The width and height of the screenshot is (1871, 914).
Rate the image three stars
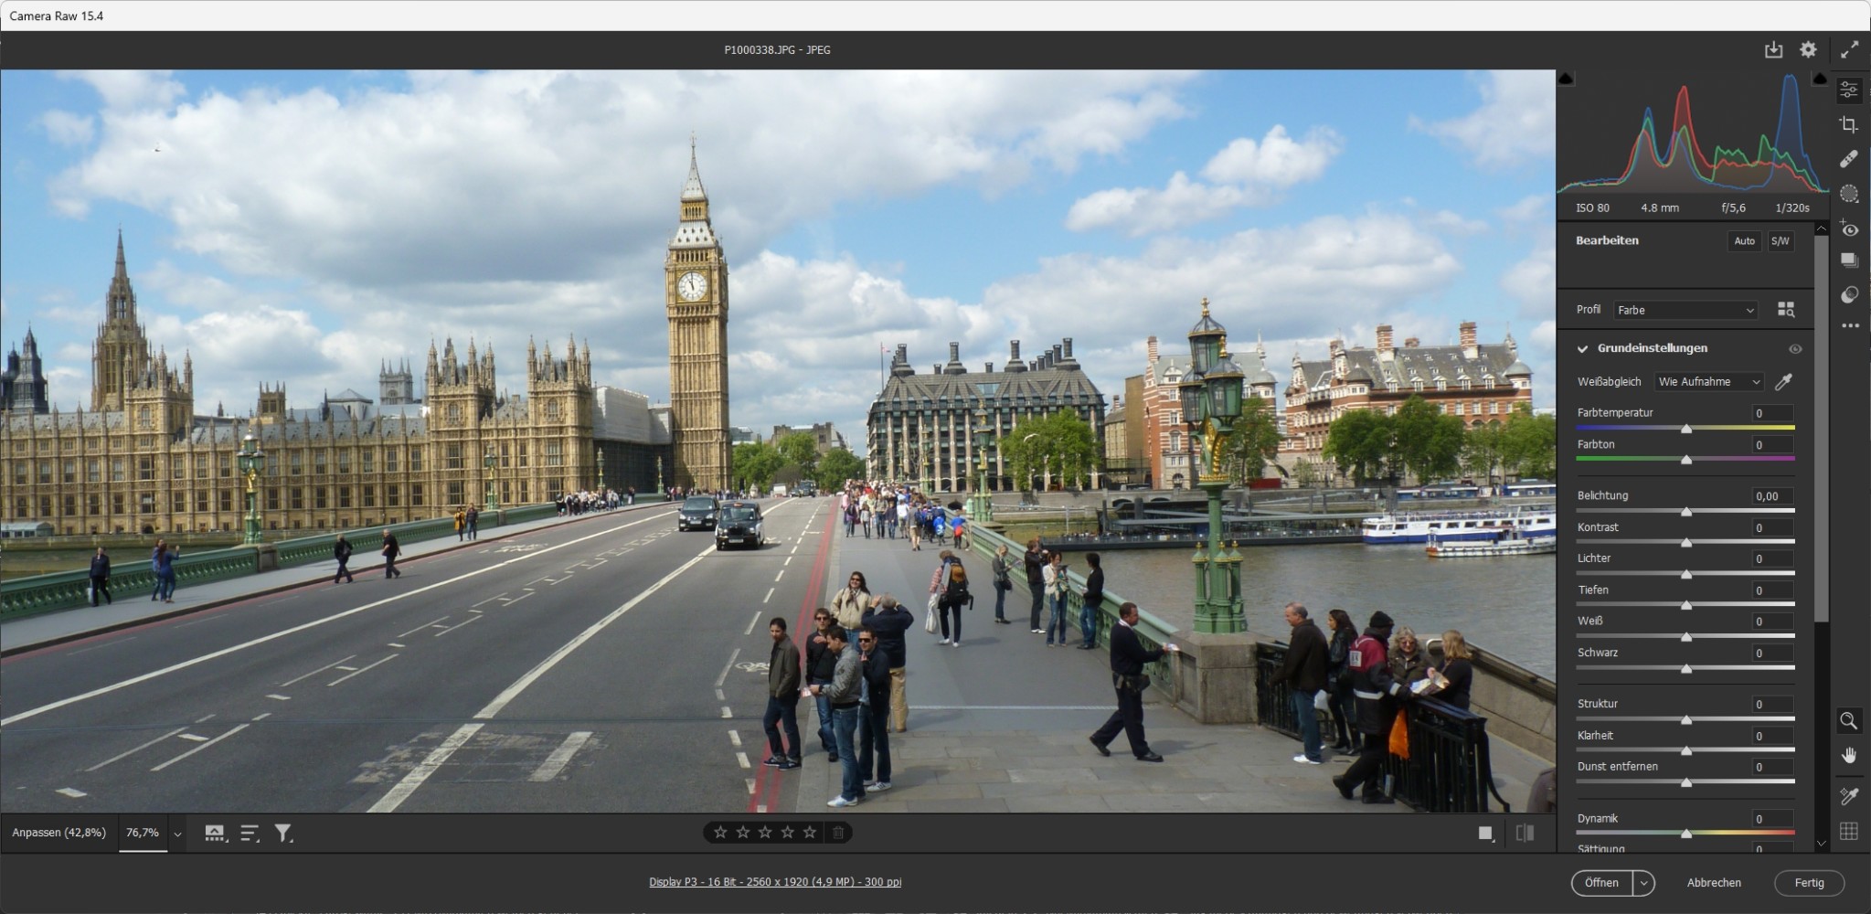click(764, 832)
